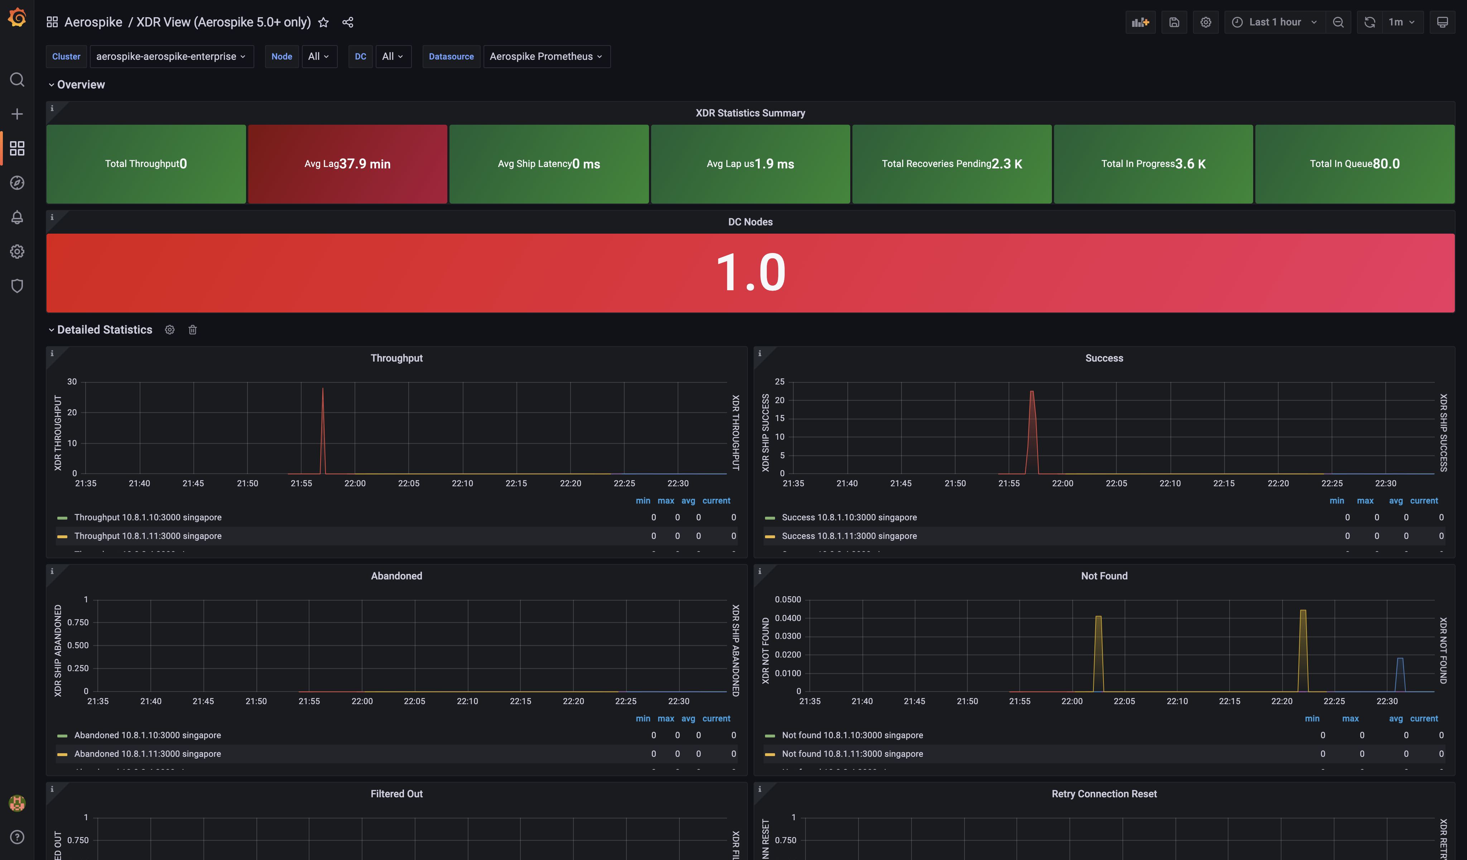
Task: Collapse the Overview row
Action: [x=80, y=85]
